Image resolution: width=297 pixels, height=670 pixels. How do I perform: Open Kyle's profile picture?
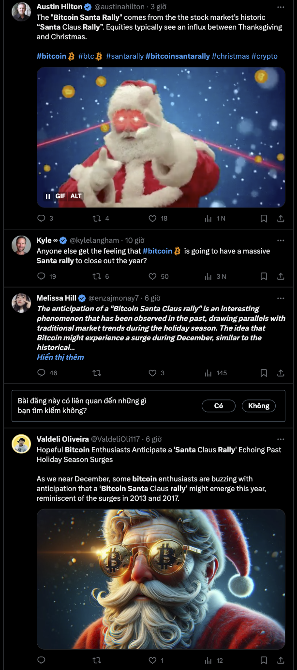[x=21, y=245]
